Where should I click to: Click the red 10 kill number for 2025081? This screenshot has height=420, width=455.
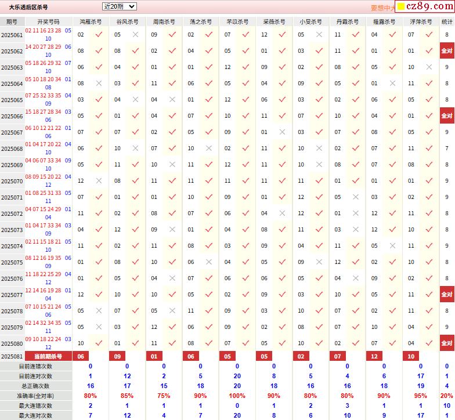[x=411, y=356]
